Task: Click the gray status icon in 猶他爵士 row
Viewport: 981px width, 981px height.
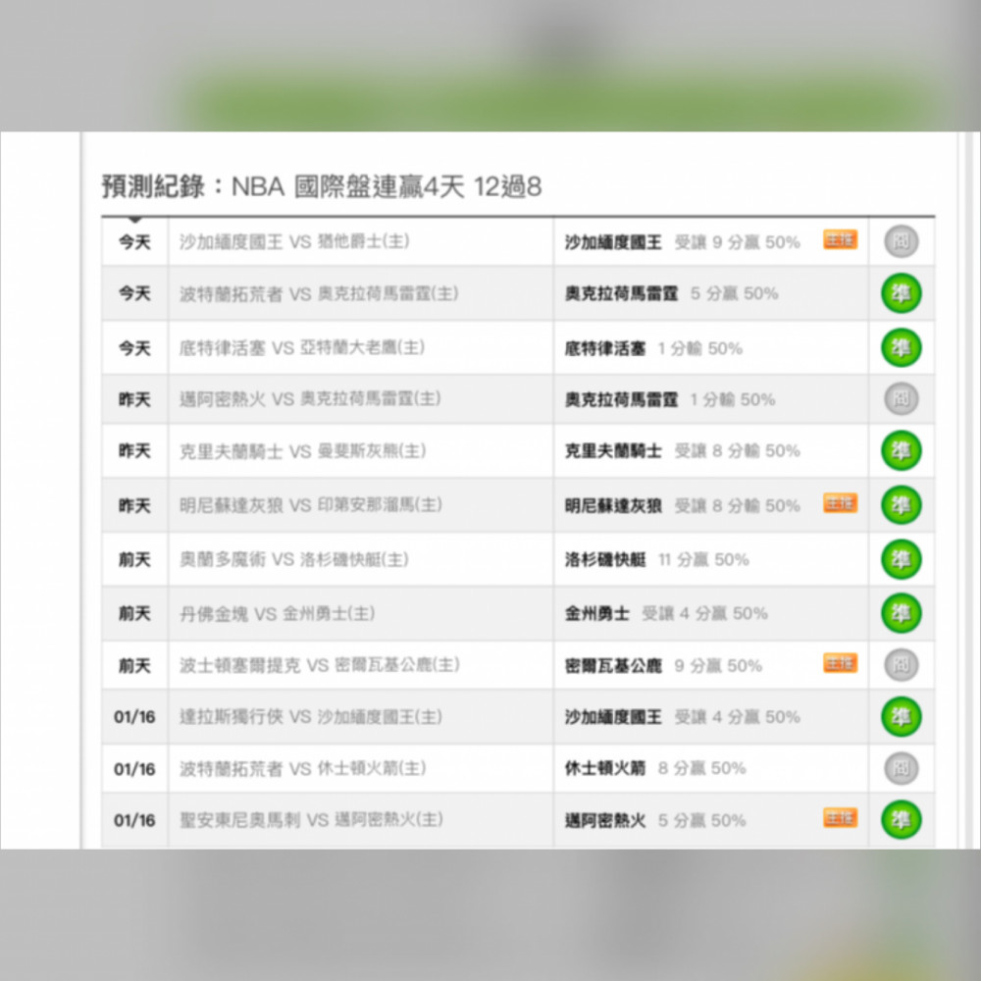Action: (901, 241)
